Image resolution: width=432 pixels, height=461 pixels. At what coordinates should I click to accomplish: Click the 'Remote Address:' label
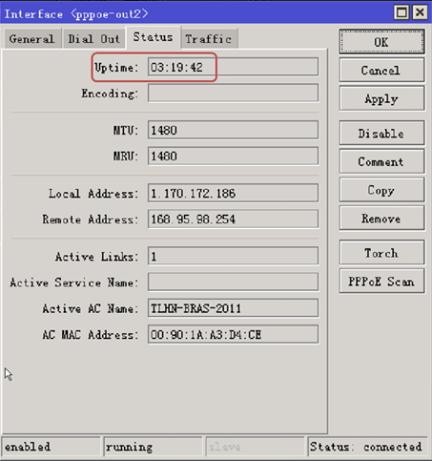tap(91, 220)
